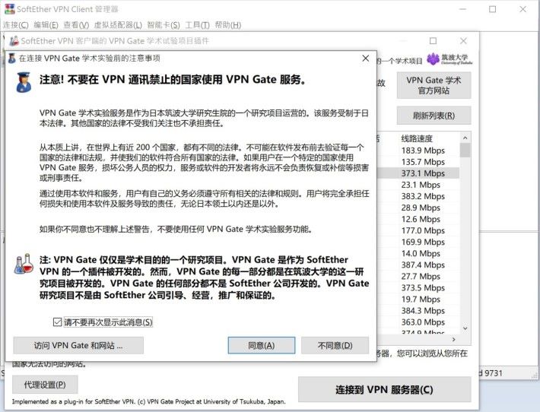Screen dimensions: 540x412
Task: Select the server row with 387.4 Mbps
Action: tap(418, 265)
